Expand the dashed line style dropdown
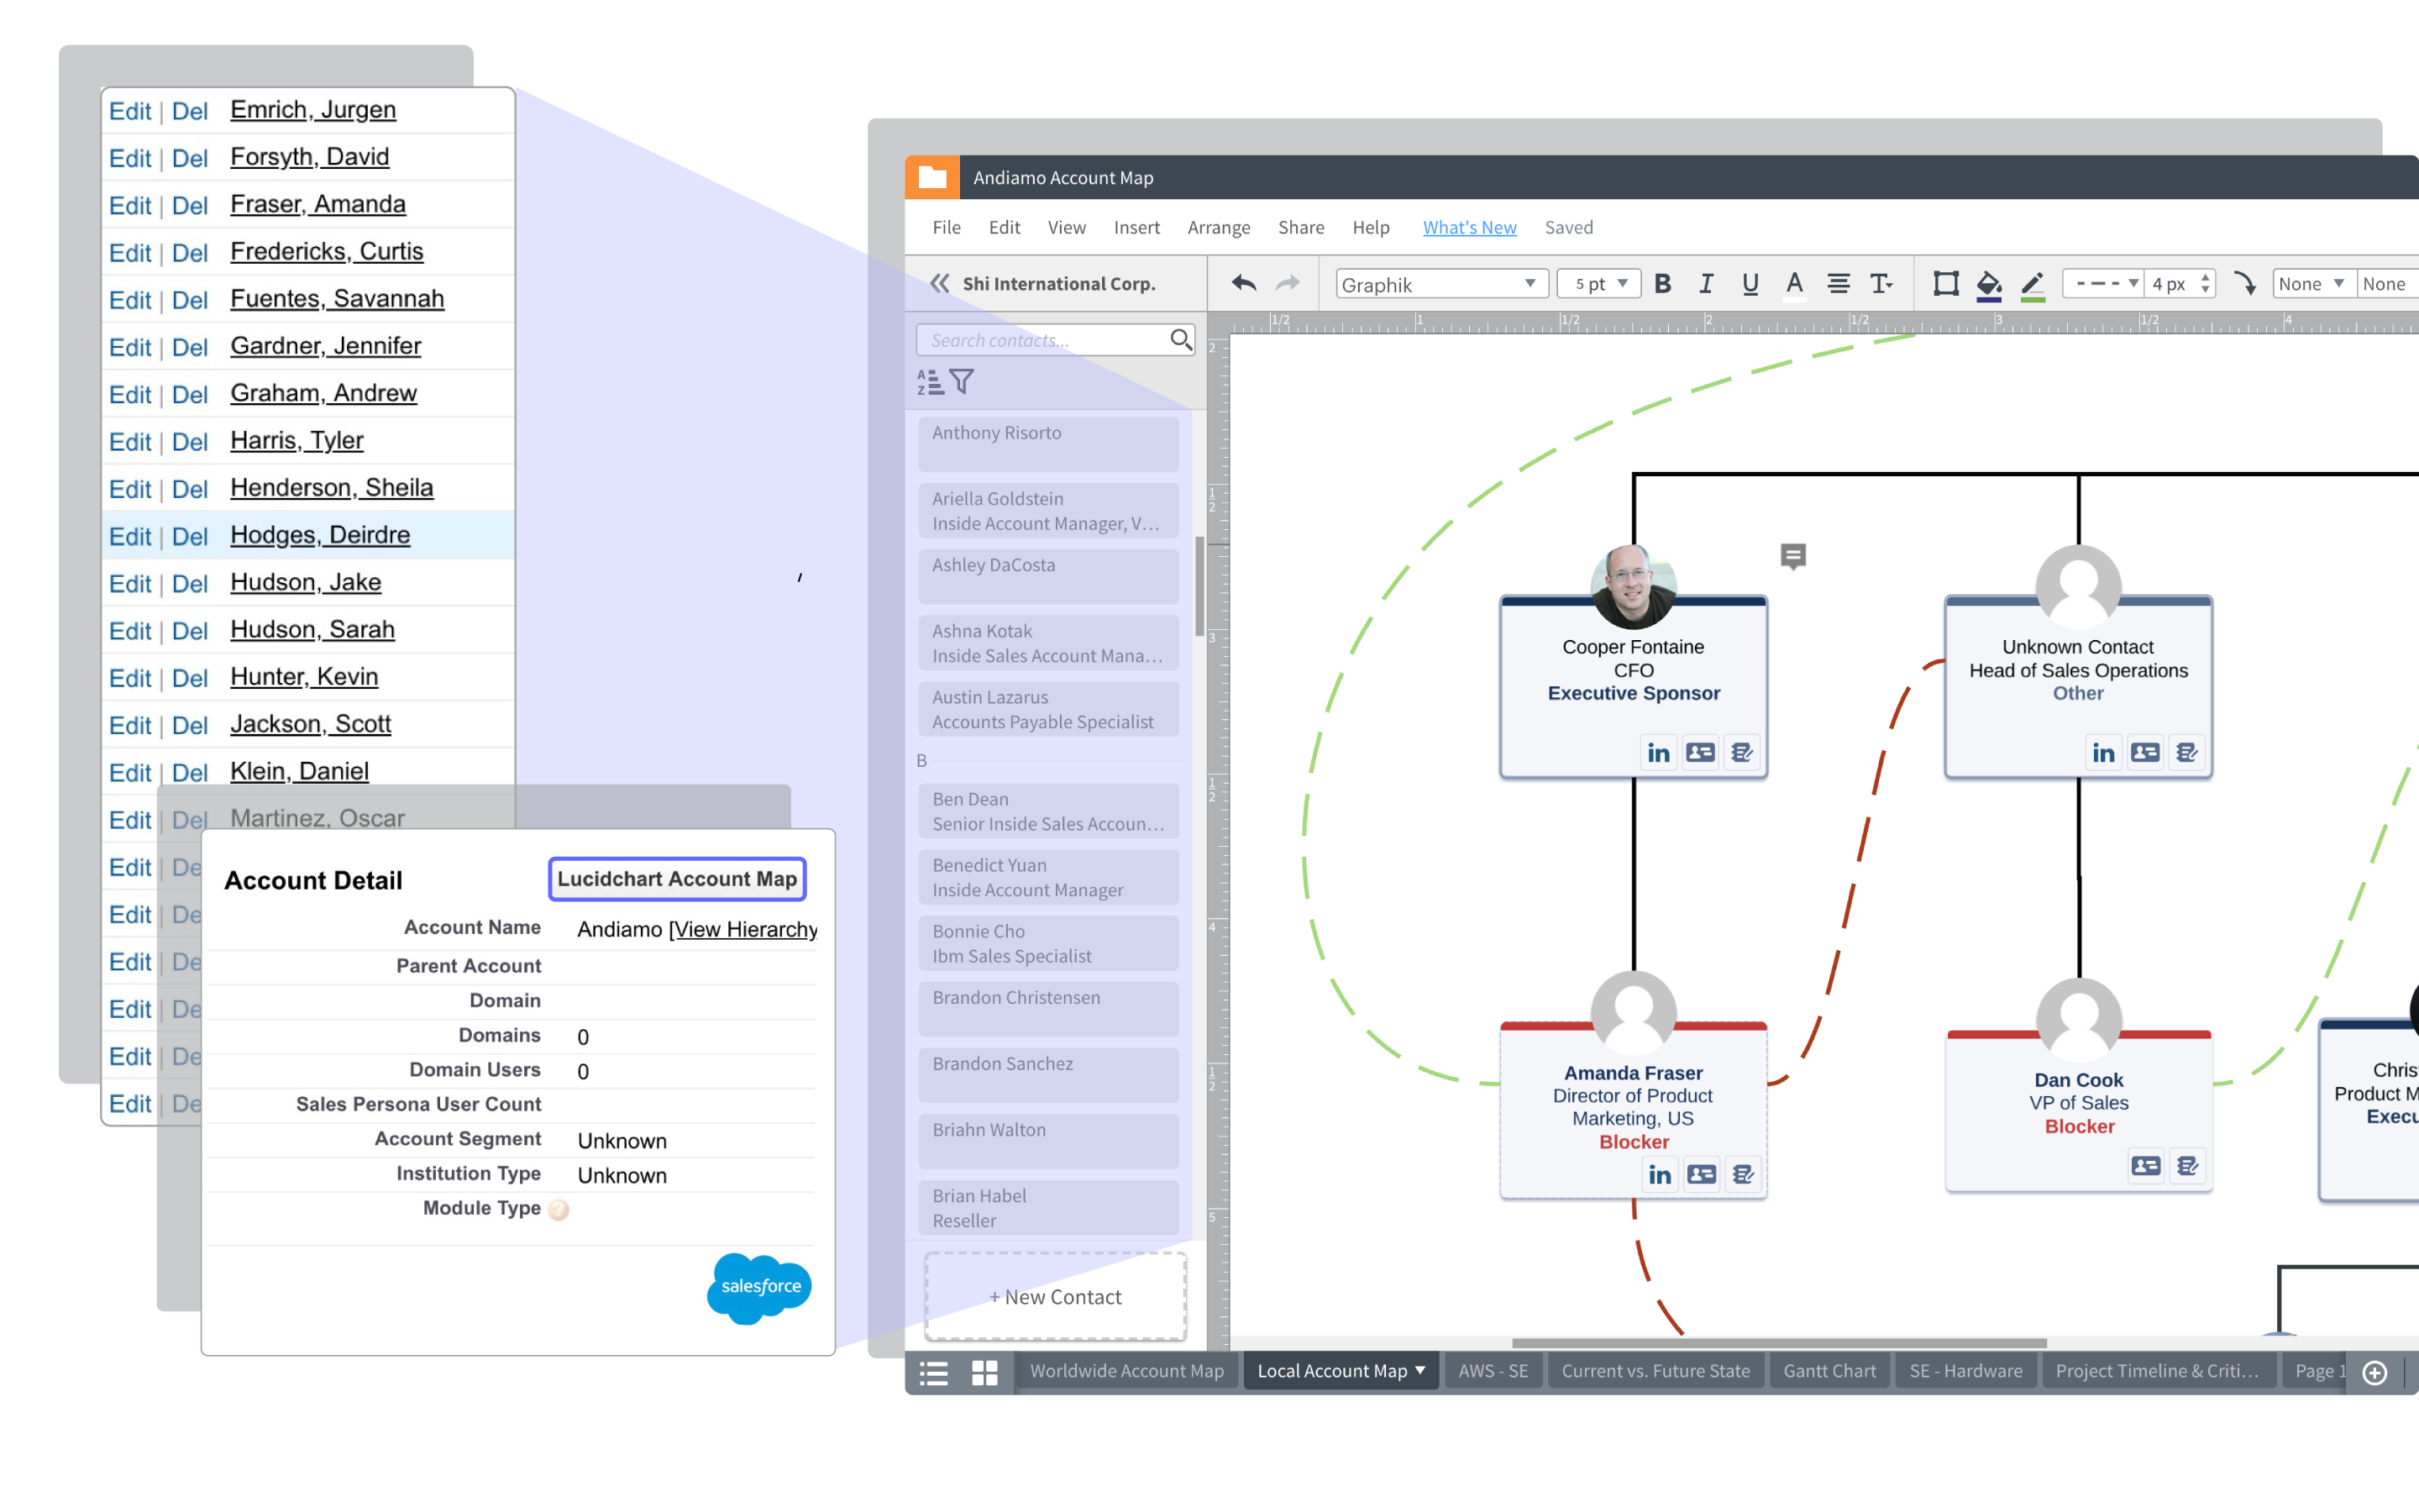The width and height of the screenshot is (2419, 1512). tap(2105, 284)
